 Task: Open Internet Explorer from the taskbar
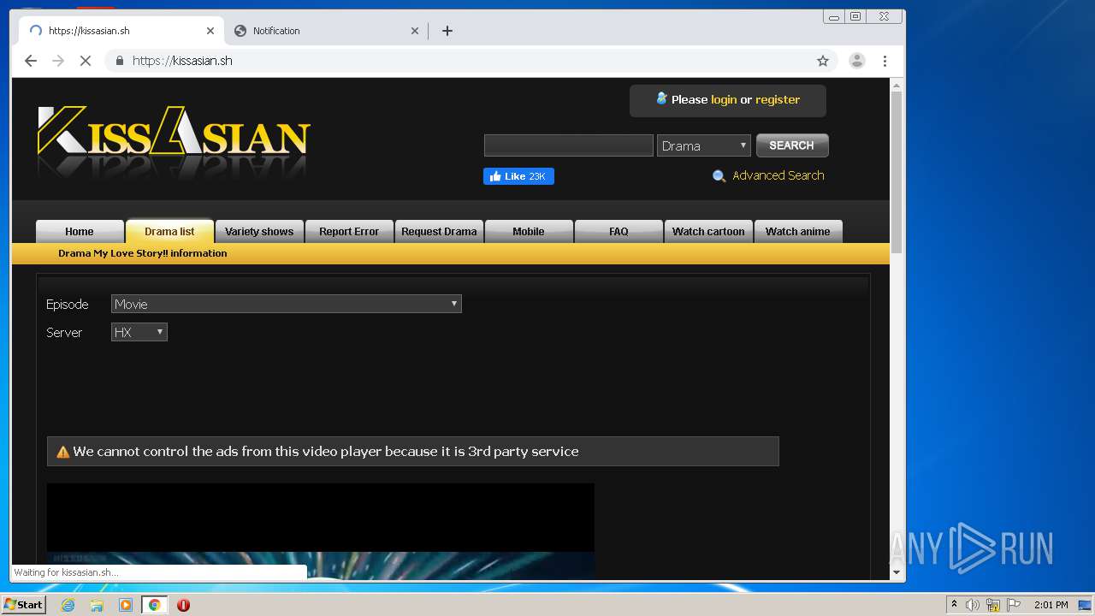pos(68,605)
